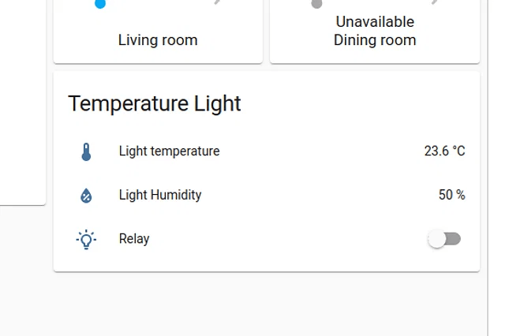Click the Temperature Light card heading

click(x=155, y=103)
